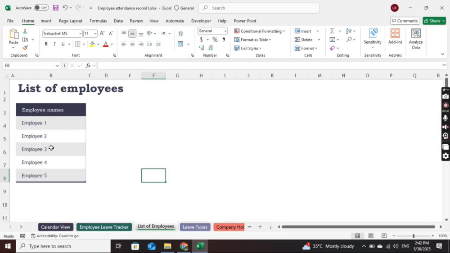Switch to Normal view
Image resolution: width=450 pixels, height=253 pixels.
point(358,236)
